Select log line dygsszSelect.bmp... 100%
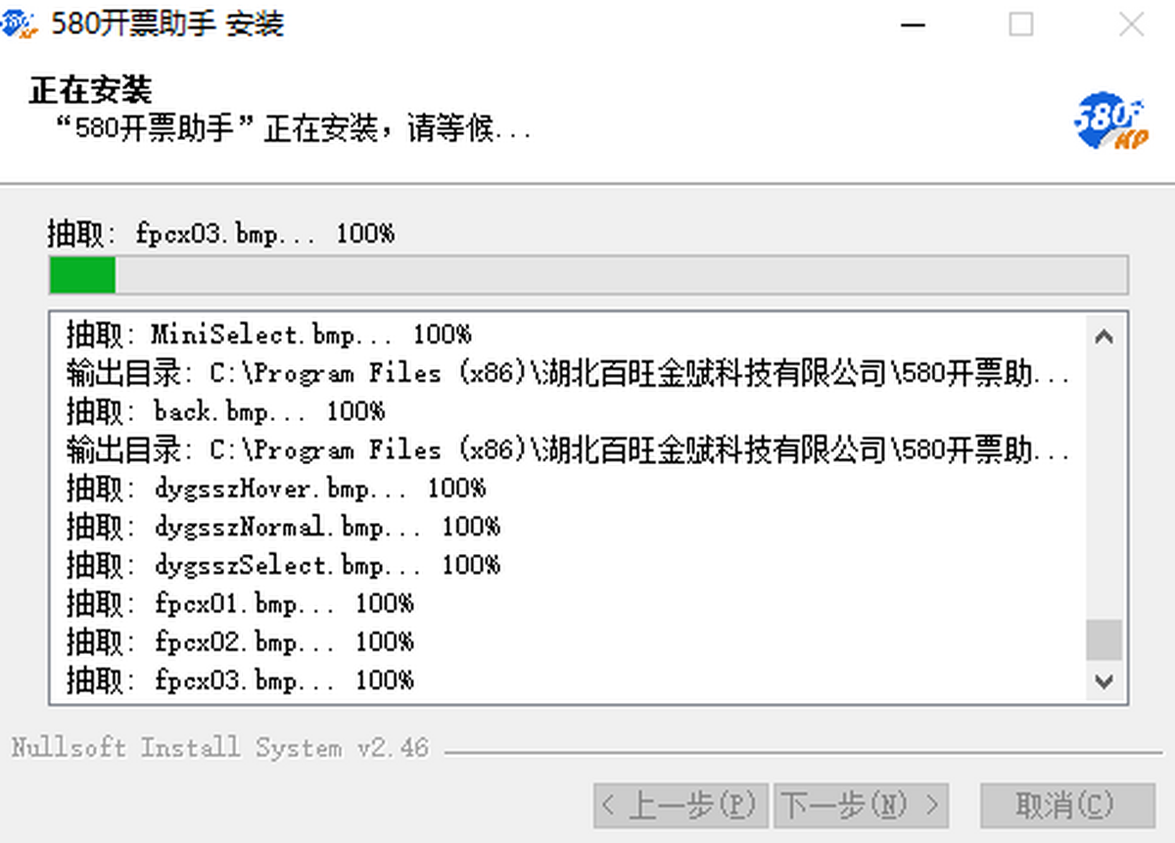 click(x=283, y=565)
